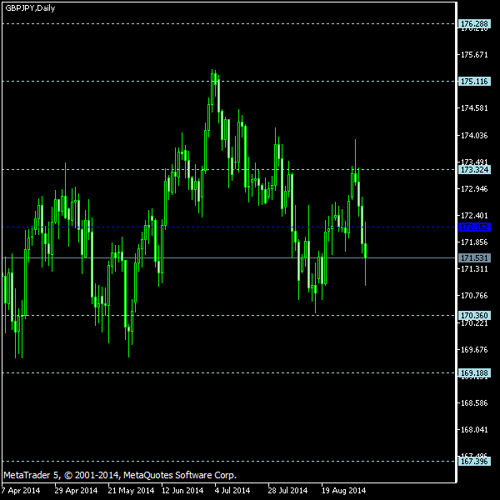500x500 pixels.
Task: Click the 28 Jul 2014 date label
Action: pos(287,491)
